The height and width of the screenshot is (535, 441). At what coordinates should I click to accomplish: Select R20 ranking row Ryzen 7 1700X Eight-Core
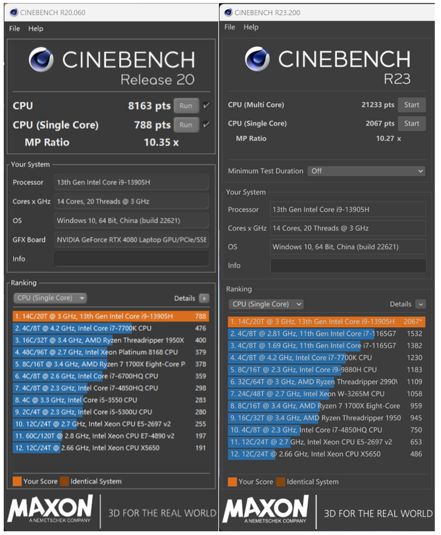[x=111, y=364]
